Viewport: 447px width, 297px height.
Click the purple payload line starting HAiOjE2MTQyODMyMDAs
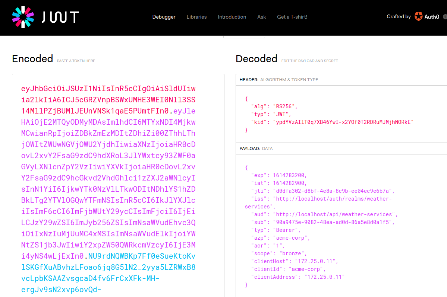point(108,122)
